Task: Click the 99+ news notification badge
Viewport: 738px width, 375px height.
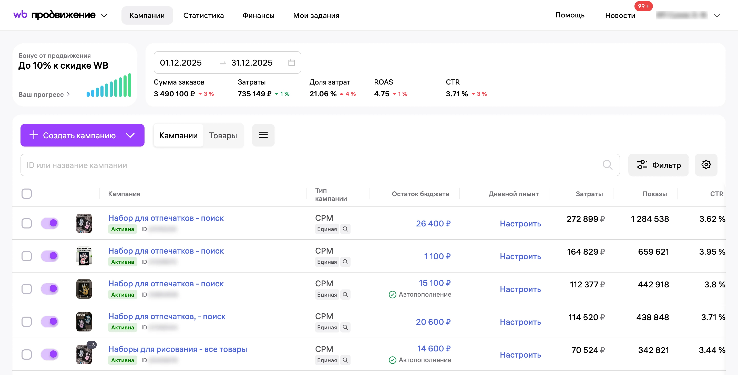Action: [x=643, y=6]
